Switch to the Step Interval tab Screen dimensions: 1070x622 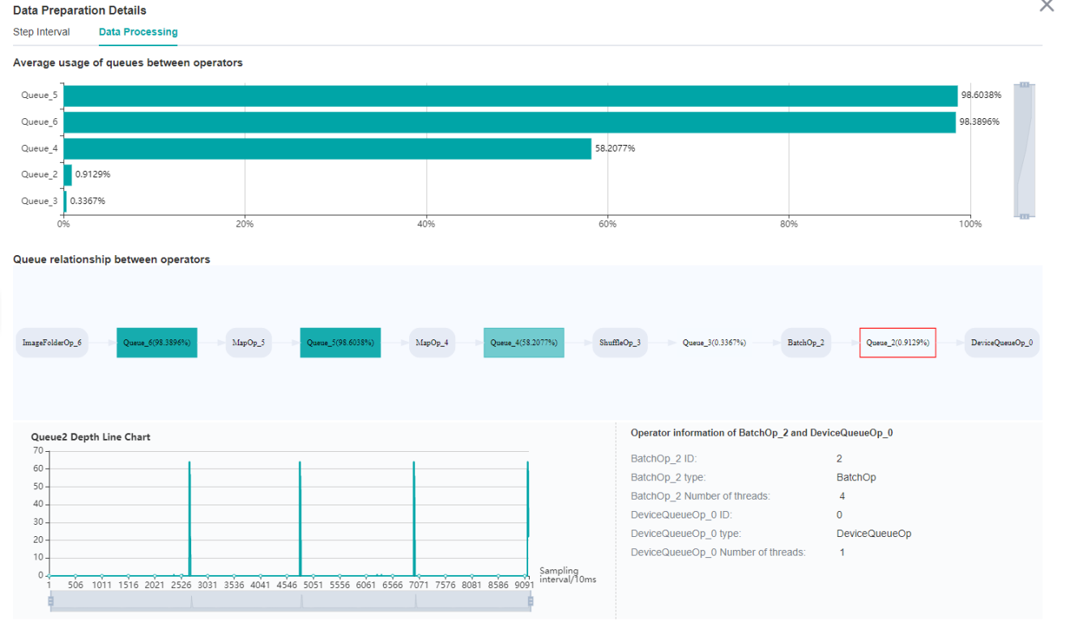click(41, 32)
